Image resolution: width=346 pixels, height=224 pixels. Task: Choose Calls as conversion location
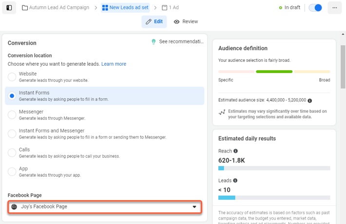[x=12, y=153]
